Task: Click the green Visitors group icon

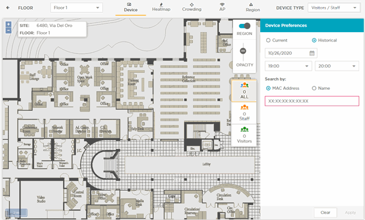Action: pos(245,129)
